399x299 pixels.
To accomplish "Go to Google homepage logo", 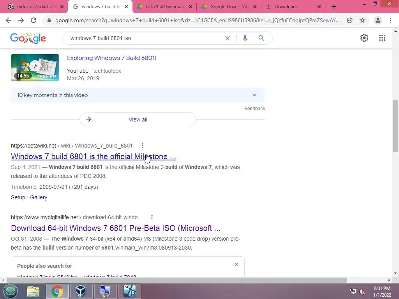I will (x=28, y=38).
